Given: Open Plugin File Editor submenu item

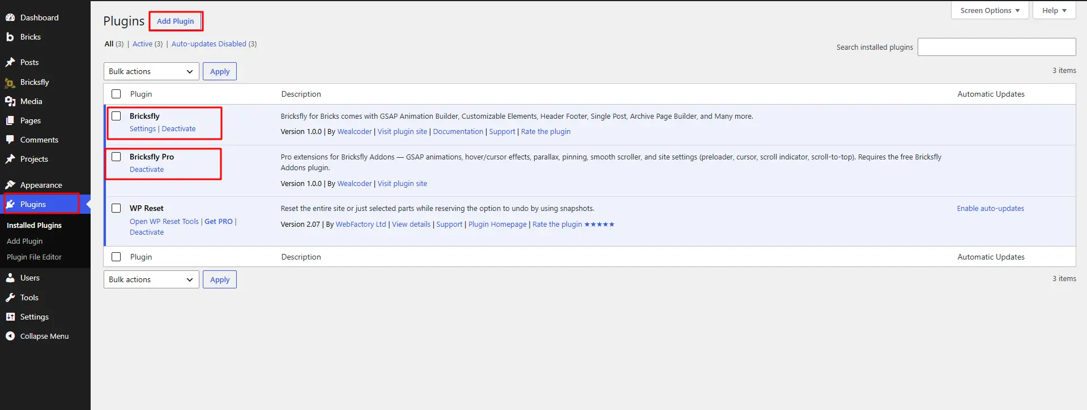Looking at the screenshot, I should tap(34, 257).
